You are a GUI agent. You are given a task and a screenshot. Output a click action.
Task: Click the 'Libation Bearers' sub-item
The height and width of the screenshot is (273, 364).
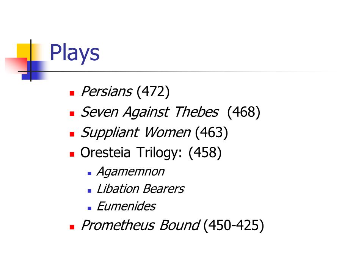click(x=140, y=189)
